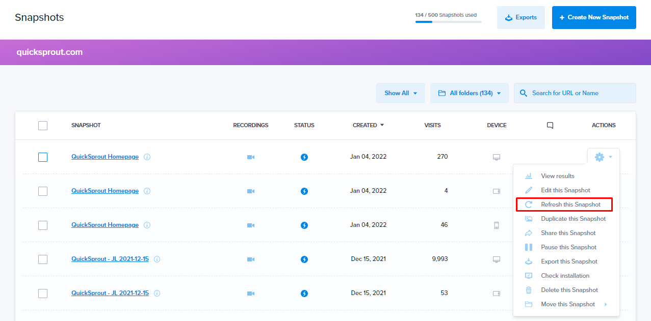
Task: Open recordings for QuickSprout Homepage with 4 visits
Action: pos(251,191)
